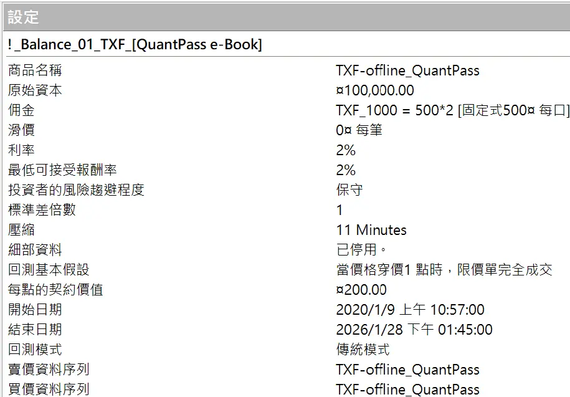
Task: Click the 利率 interest rate 2% value
Action: pos(346,150)
